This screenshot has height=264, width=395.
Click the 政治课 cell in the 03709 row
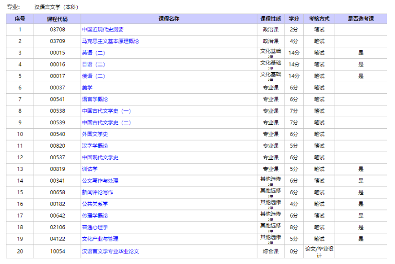[271, 41]
